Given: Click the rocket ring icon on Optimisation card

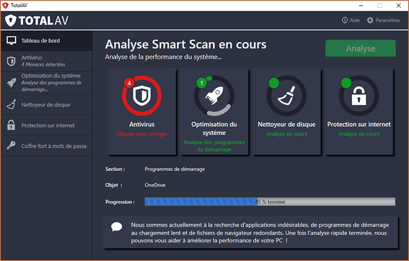Looking at the screenshot, I should (214, 96).
